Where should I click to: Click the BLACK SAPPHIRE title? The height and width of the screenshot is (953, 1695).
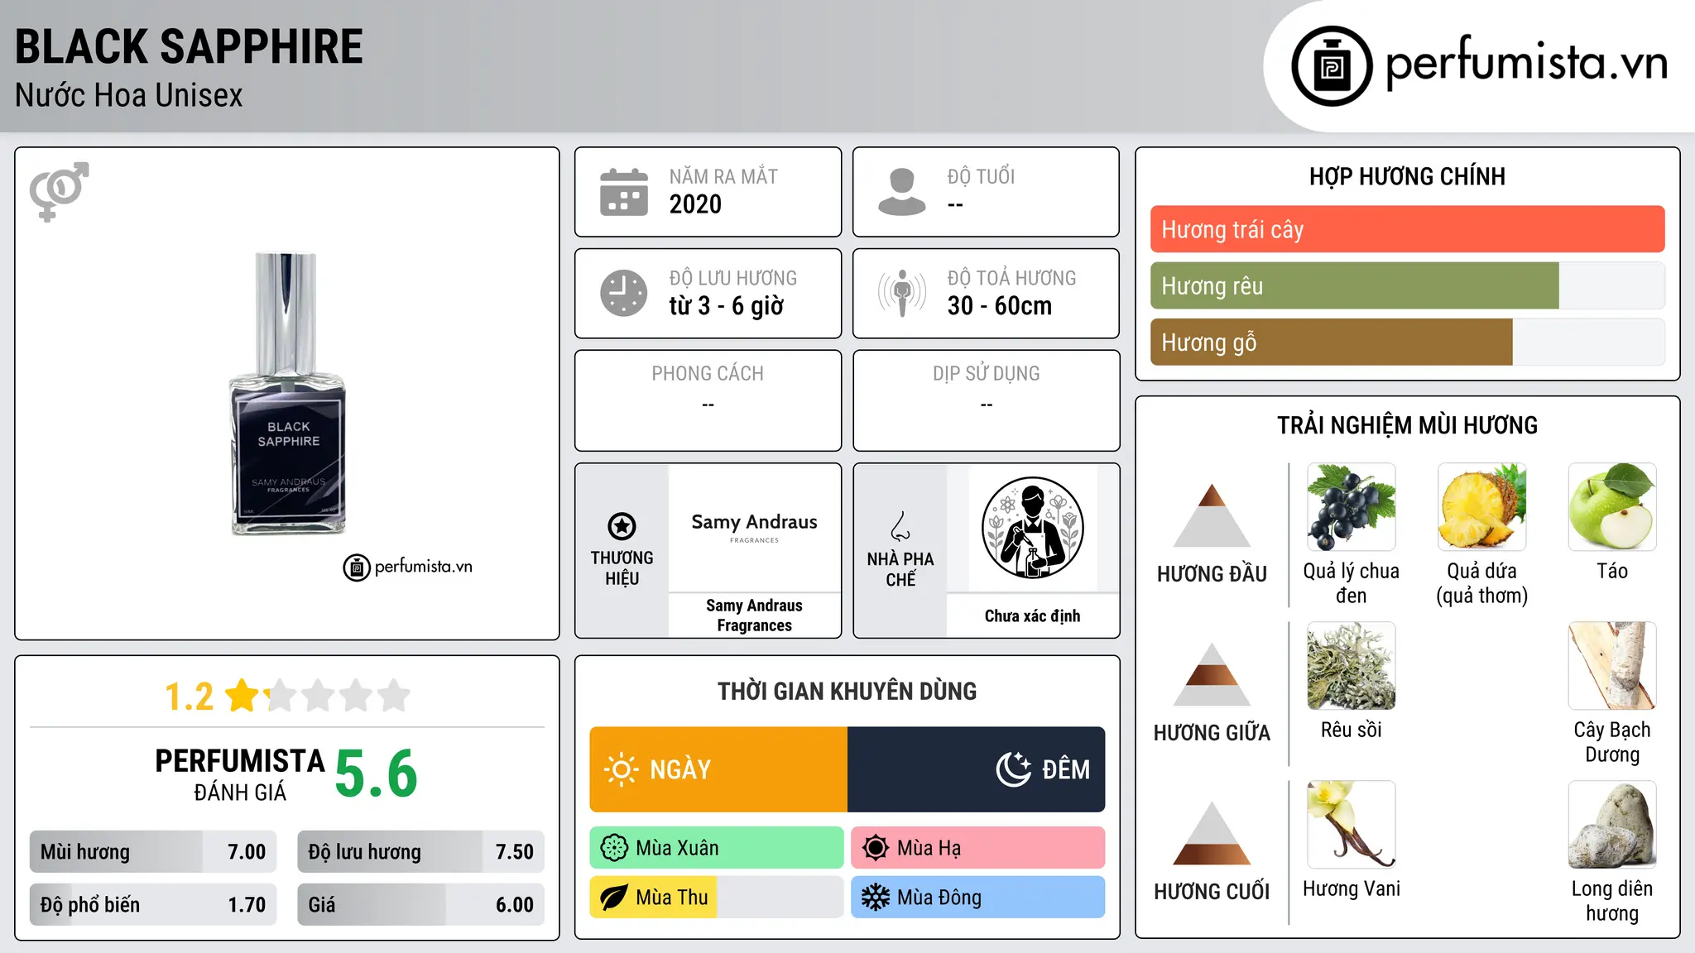click(x=189, y=46)
